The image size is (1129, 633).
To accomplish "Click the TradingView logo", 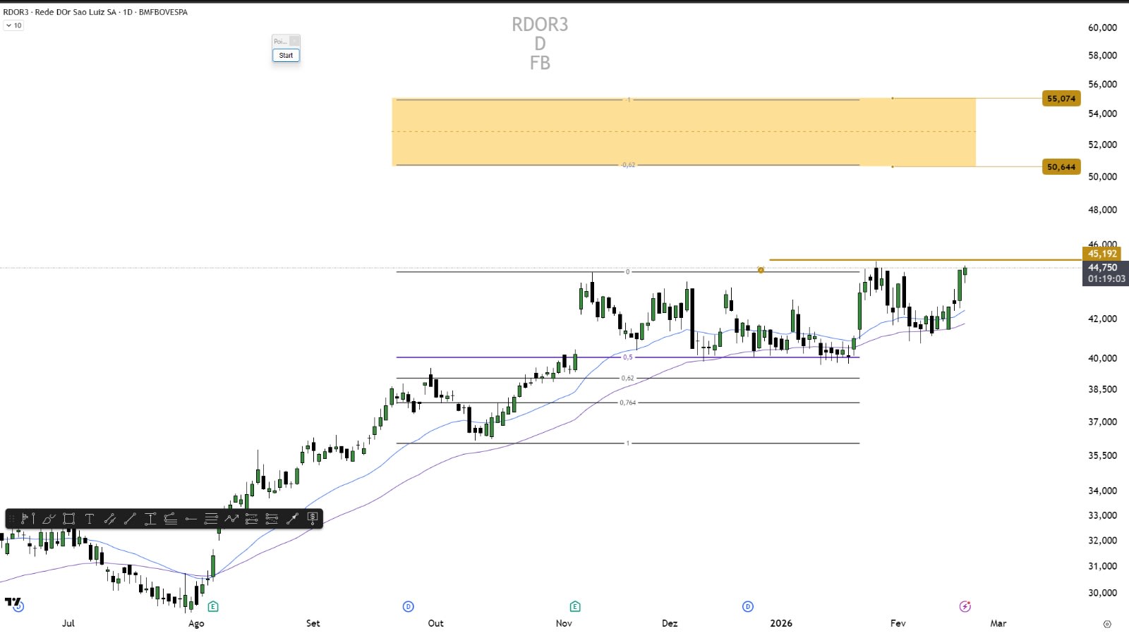I will (x=12, y=602).
